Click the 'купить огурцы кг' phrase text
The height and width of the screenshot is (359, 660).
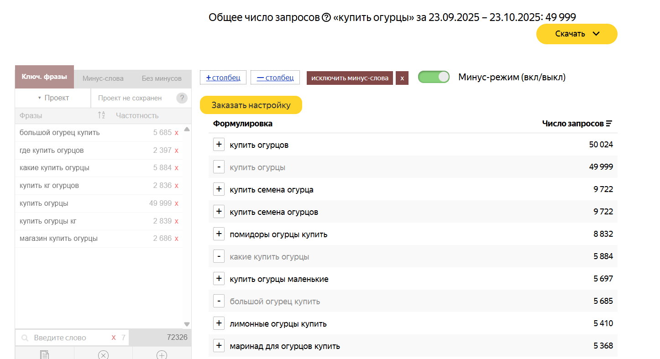pyautogui.click(x=48, y=221)
